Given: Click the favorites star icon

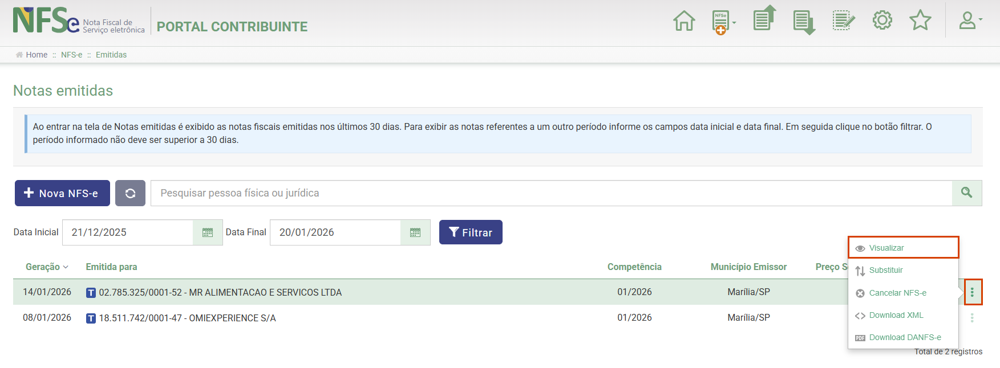Looking at the screenshot, I should point(920,21).
